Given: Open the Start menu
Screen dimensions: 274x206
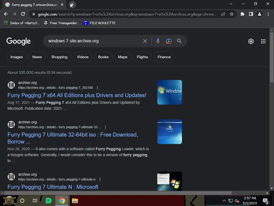Looking at the screenshot, I should 9,201.
